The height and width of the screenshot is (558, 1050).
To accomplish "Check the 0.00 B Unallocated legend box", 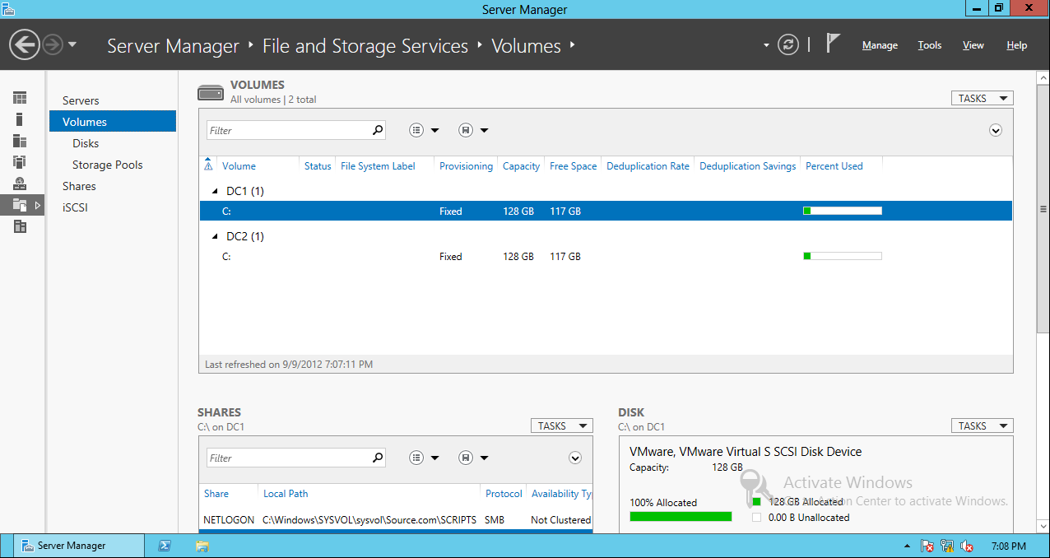I will tap(756, 517).
